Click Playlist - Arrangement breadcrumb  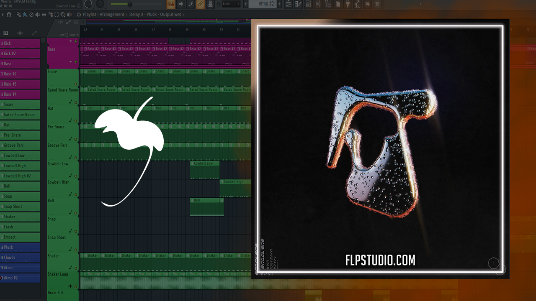pyautogui.click(x=103, y=14)
